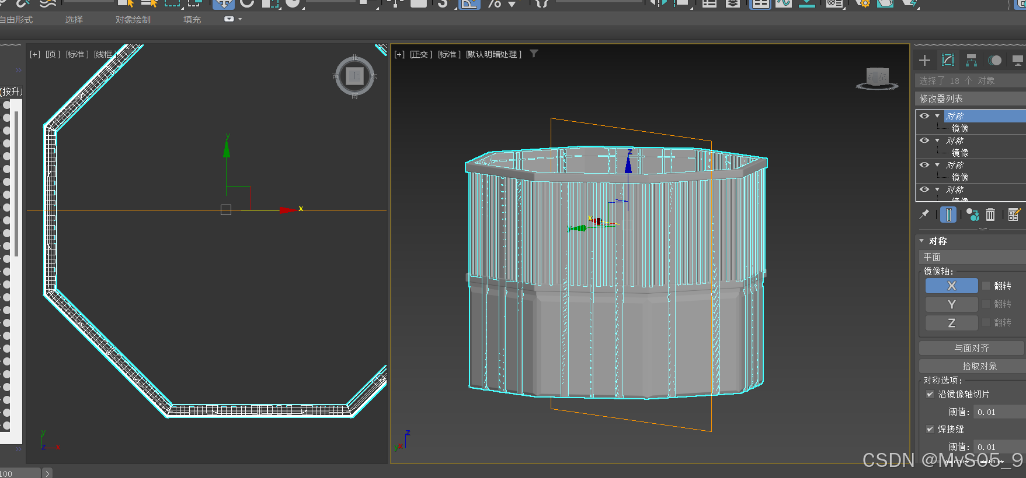Open the Hierarchy panel icon
Viewport: 1026px width, 478px height.
[x=971, y=61]
